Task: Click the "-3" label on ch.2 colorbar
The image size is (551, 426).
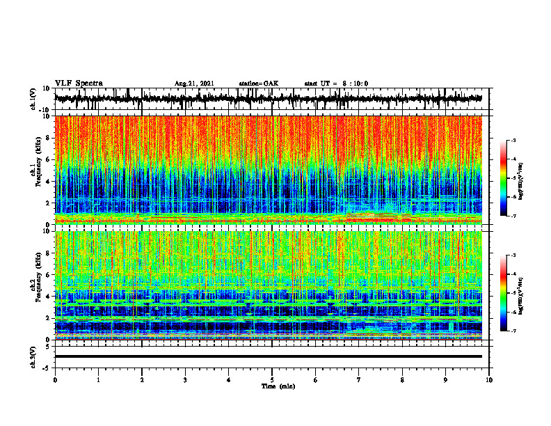Action: (x=513, y=255)
